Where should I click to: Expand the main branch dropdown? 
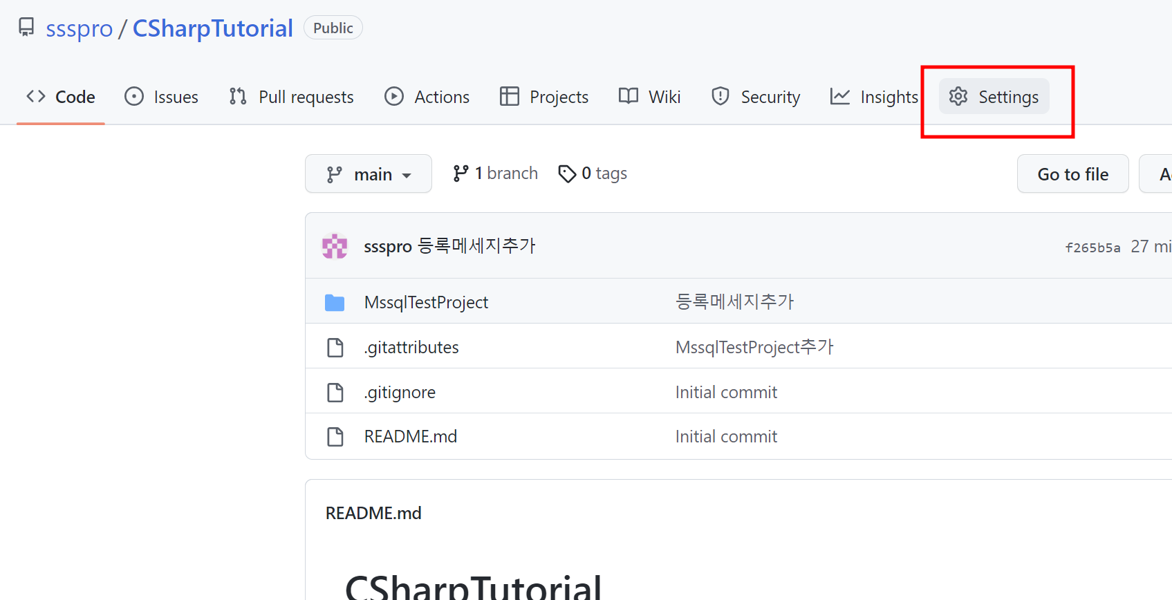click(x=369, y=174)
